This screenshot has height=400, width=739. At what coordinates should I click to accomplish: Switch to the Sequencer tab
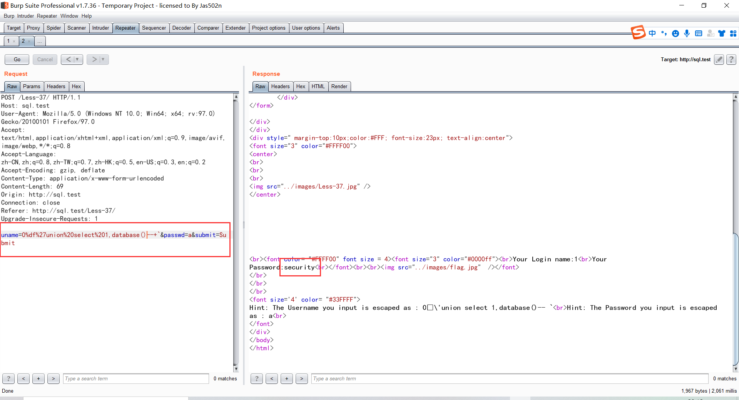click(154, 28)
